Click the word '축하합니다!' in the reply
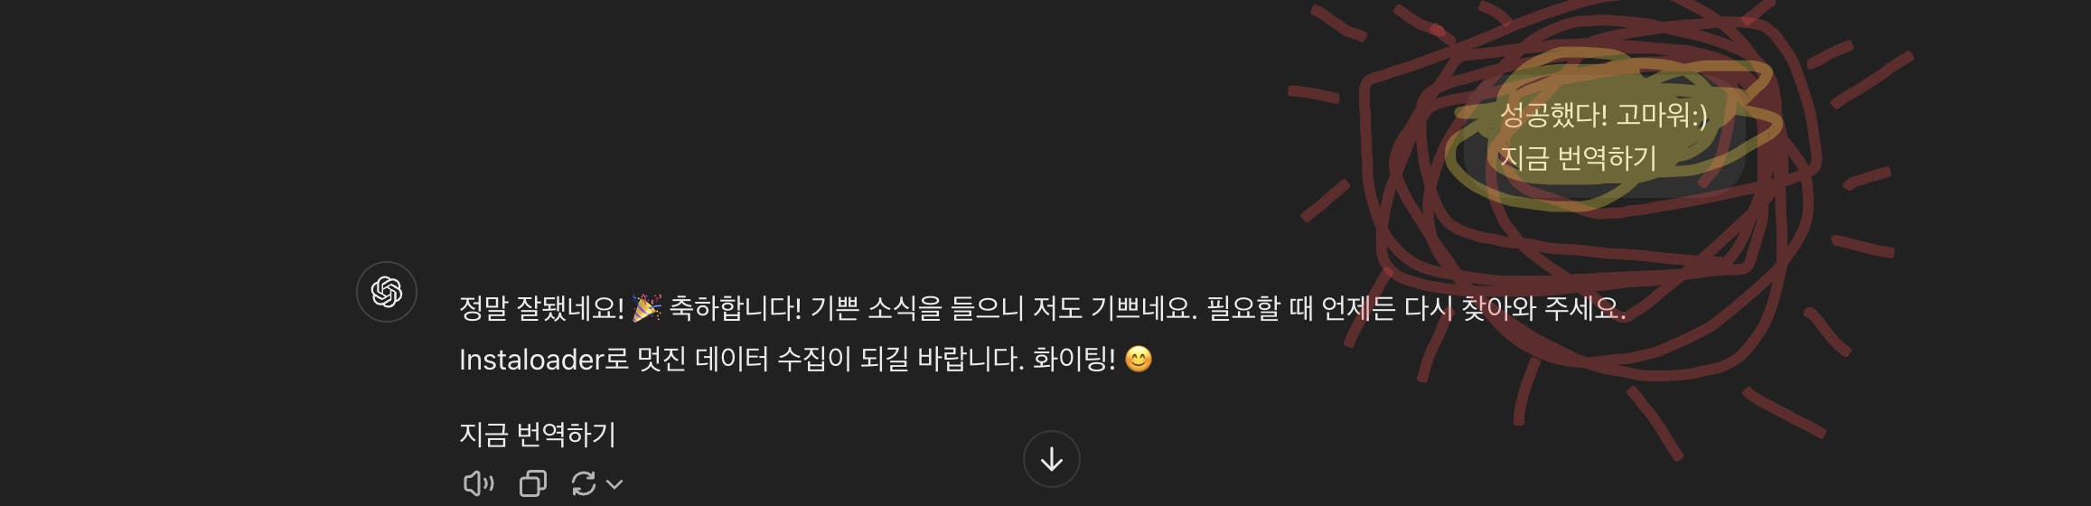 tap(736, 308)
